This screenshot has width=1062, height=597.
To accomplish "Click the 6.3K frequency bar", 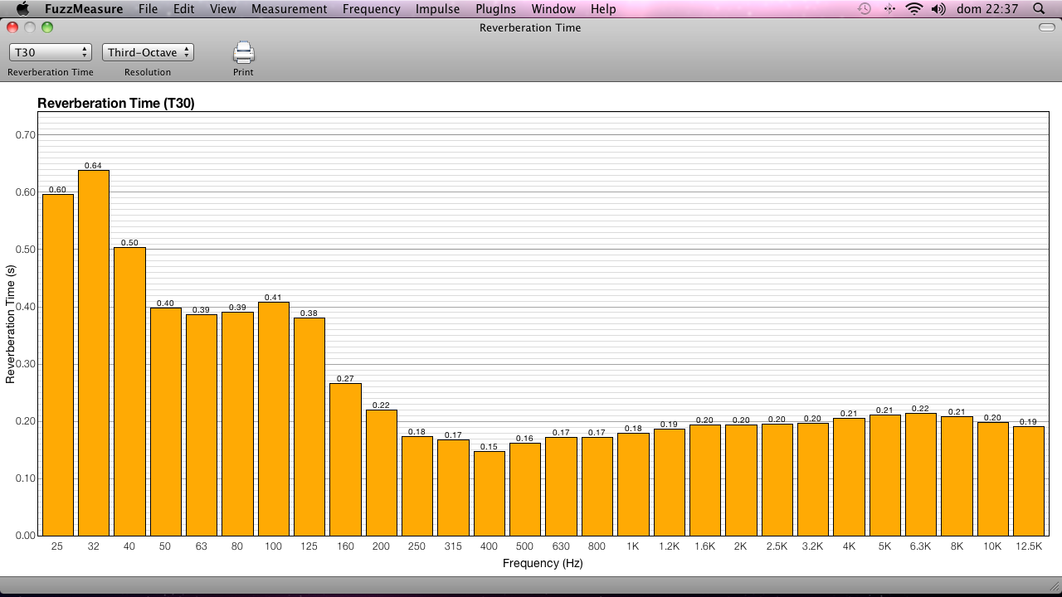I will tap(921, 474).
